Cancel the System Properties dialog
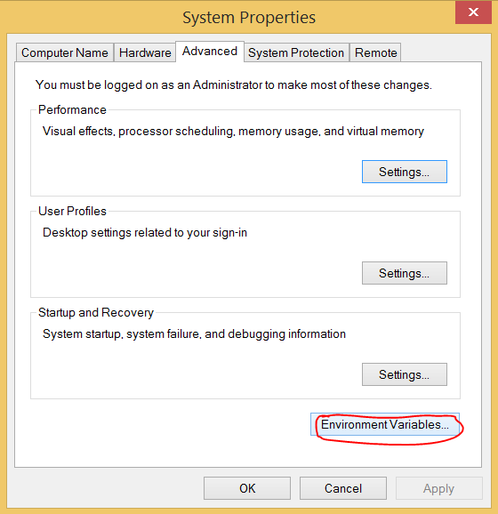The image size is (498, 514). point(343,488)
